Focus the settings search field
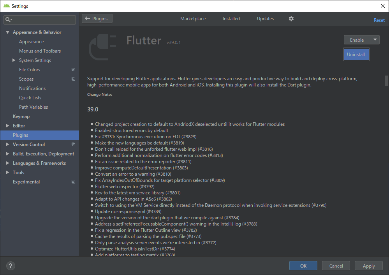Viewport: 389px width, 275px height. 40,19
